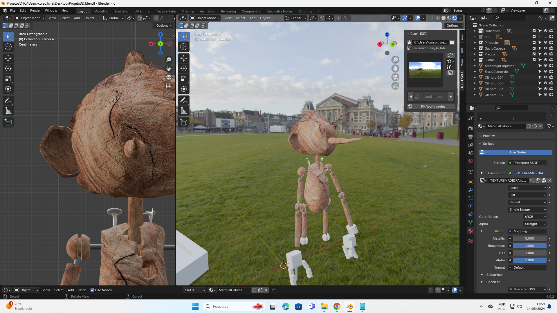This screenshot has width=557, height=313.
Task: Open the Linear interpolation dropdown
Action: (527, 188)
